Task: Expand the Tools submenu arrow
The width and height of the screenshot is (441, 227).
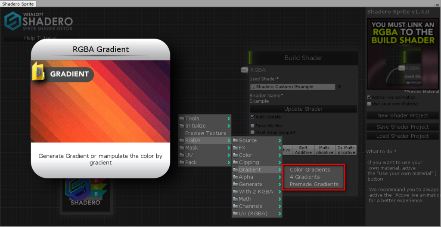Action: coord(229,118)
